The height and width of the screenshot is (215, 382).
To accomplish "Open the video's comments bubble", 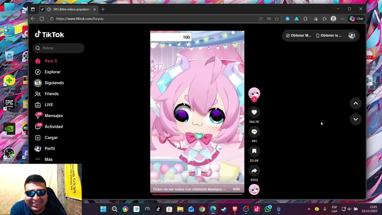I will click(254, 132).
